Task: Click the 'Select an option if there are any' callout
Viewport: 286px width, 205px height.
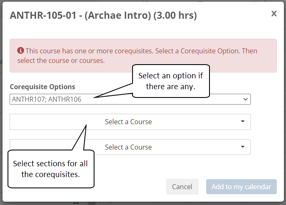Action: [x=170, y=81]
